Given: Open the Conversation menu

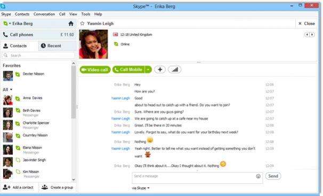Looking at the screenshot, I should [44, 14].
